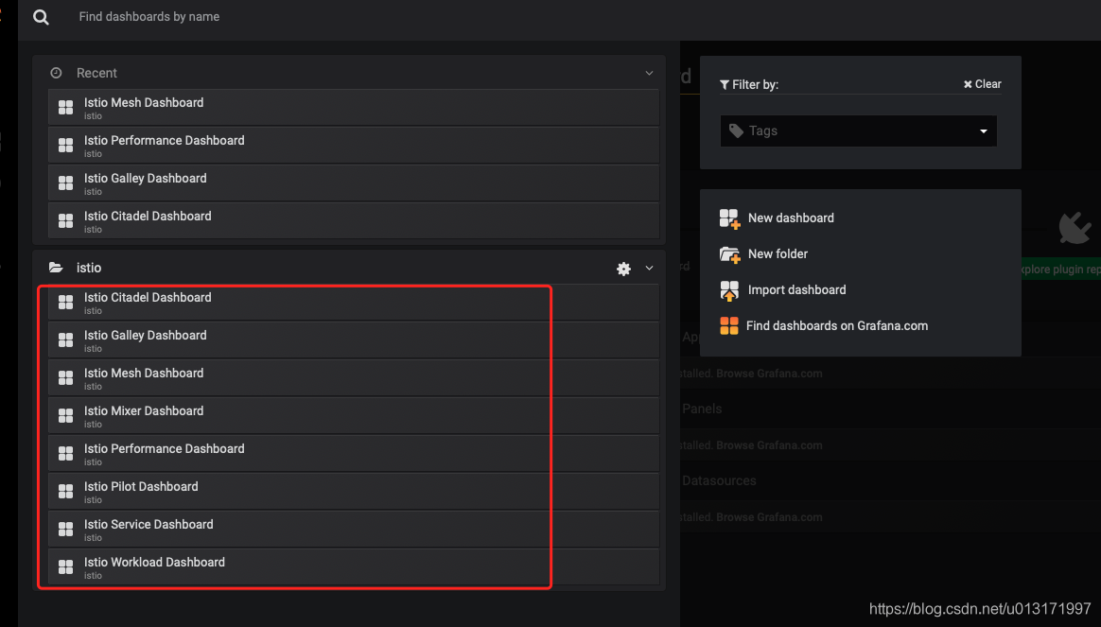Collapse the istio folder chevron

(649, 269)
